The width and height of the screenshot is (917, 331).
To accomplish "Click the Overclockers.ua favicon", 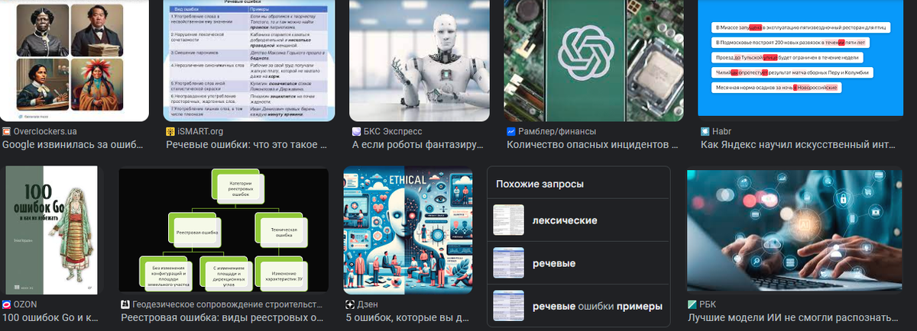I will pyautogui.click(x=7, y=131).
